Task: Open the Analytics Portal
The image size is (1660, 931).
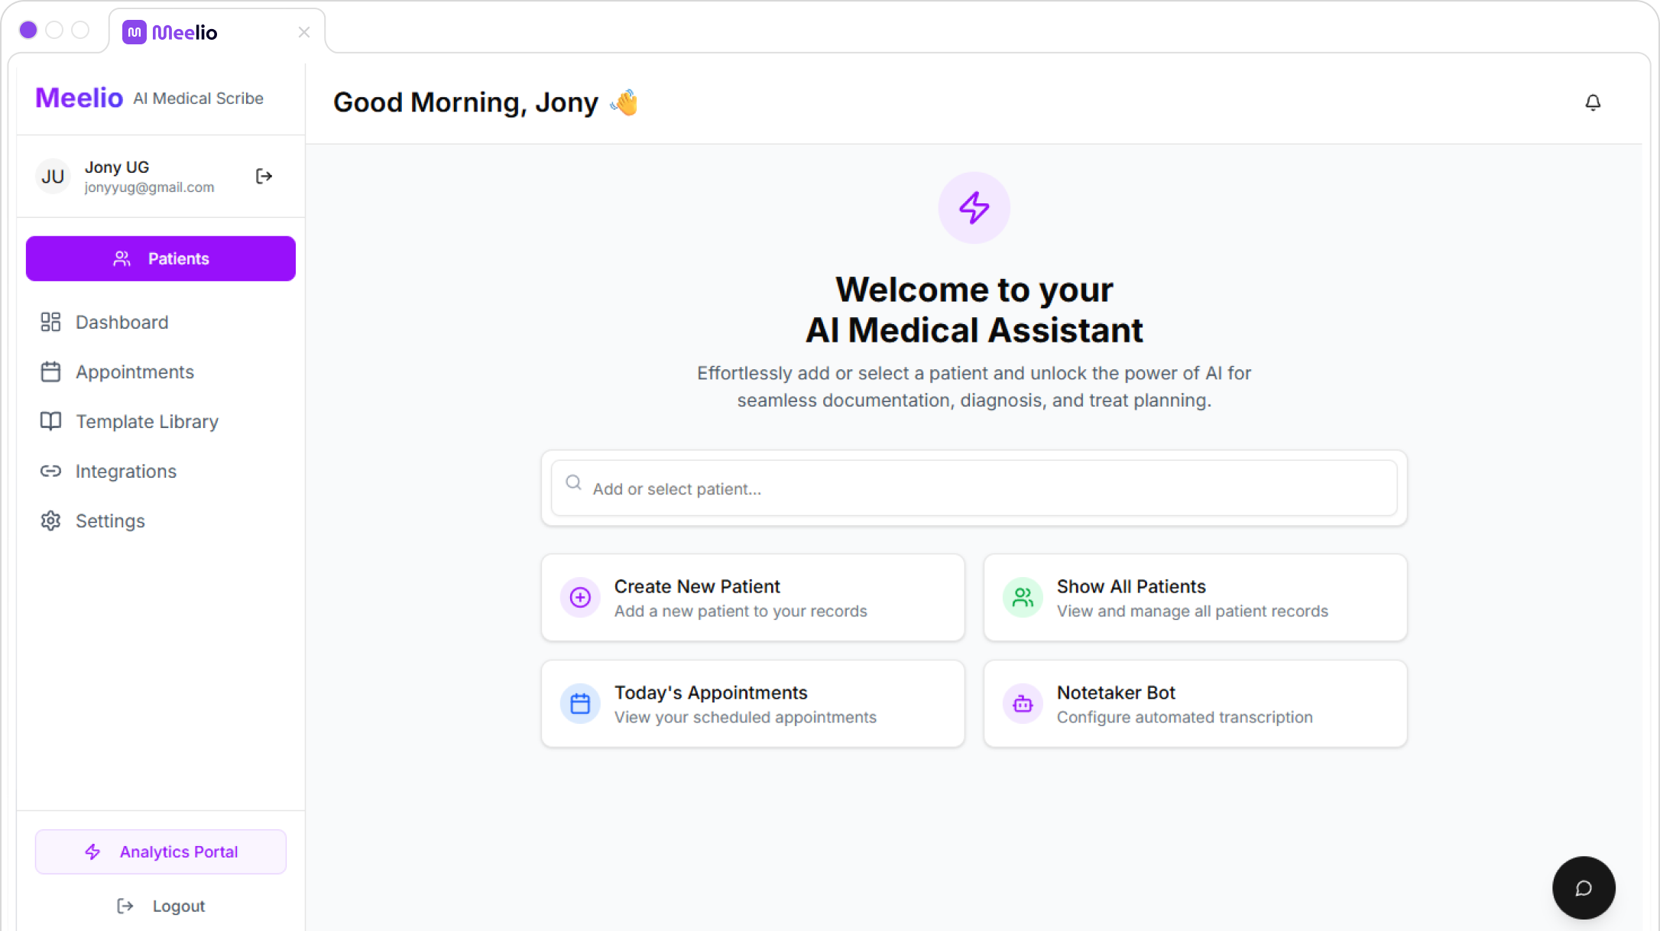Action: 160,851
